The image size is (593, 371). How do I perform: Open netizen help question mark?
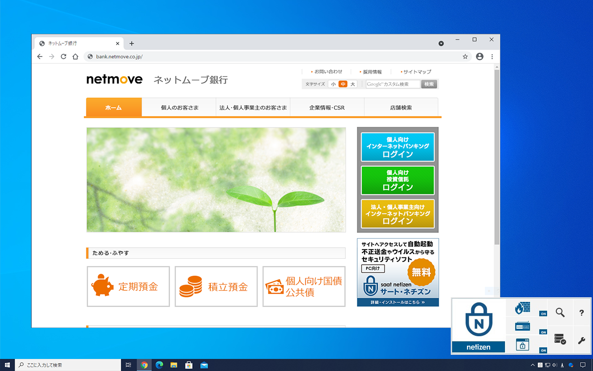581,313
